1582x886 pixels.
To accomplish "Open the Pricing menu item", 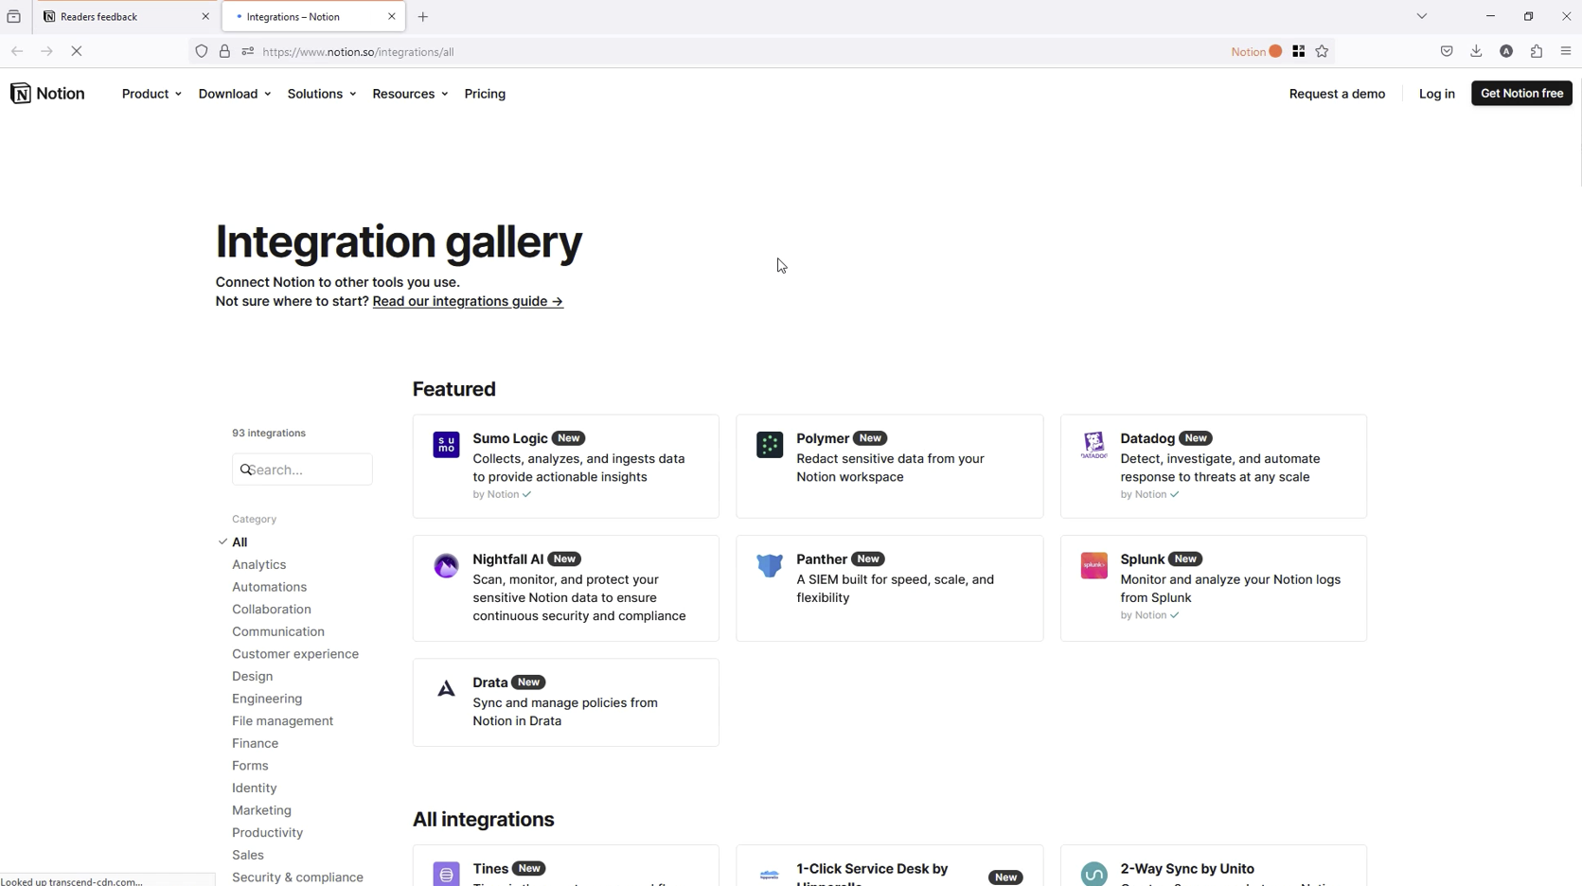I will (485, 94).
